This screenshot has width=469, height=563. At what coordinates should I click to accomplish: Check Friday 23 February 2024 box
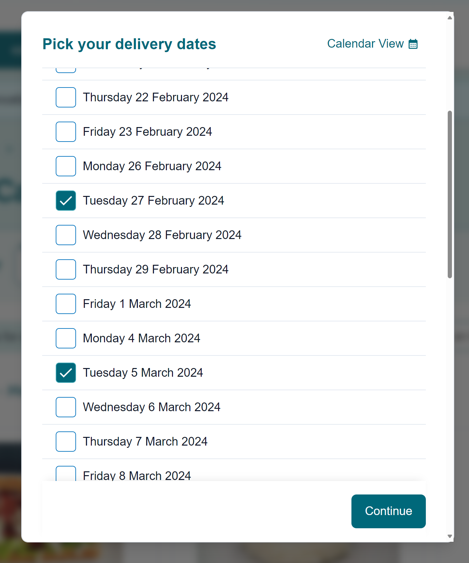(66, 132)
